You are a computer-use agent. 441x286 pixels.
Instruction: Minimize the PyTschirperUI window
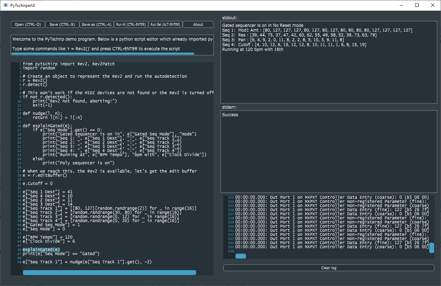pos(401,5)
